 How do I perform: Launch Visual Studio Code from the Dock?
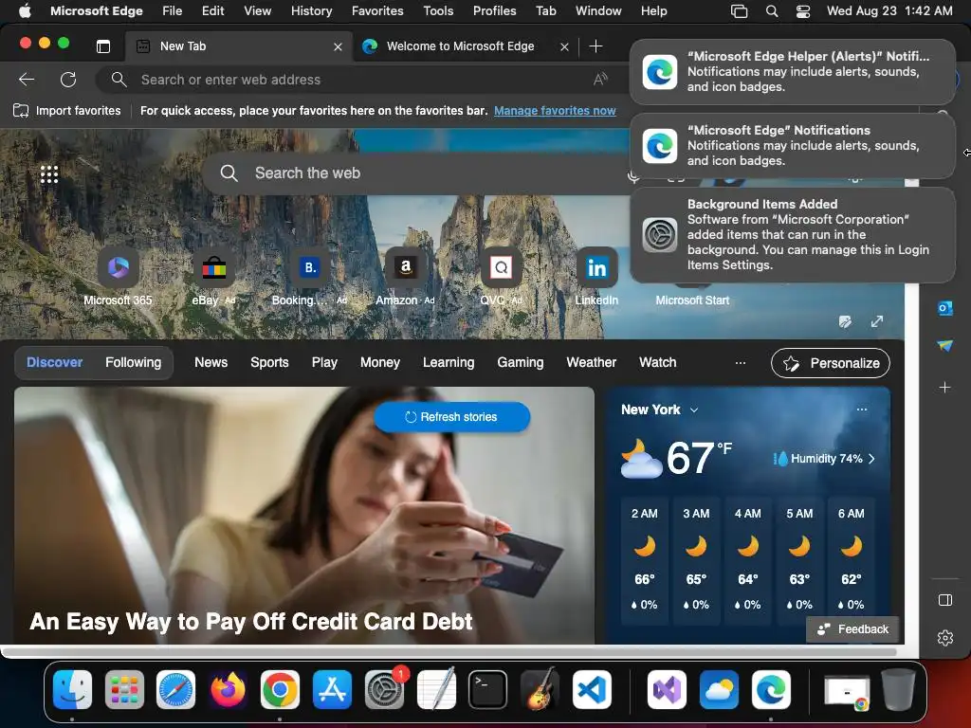click(x=592, y=690)
